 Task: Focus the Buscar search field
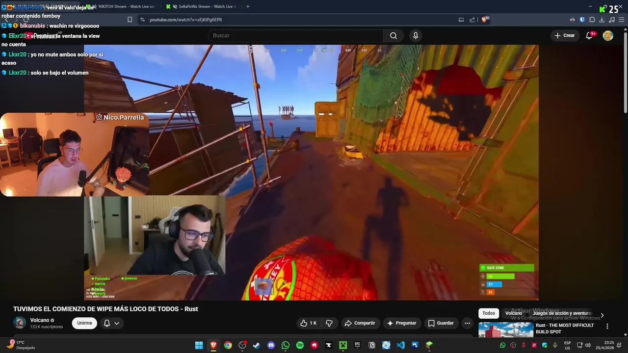coord(296,35)
